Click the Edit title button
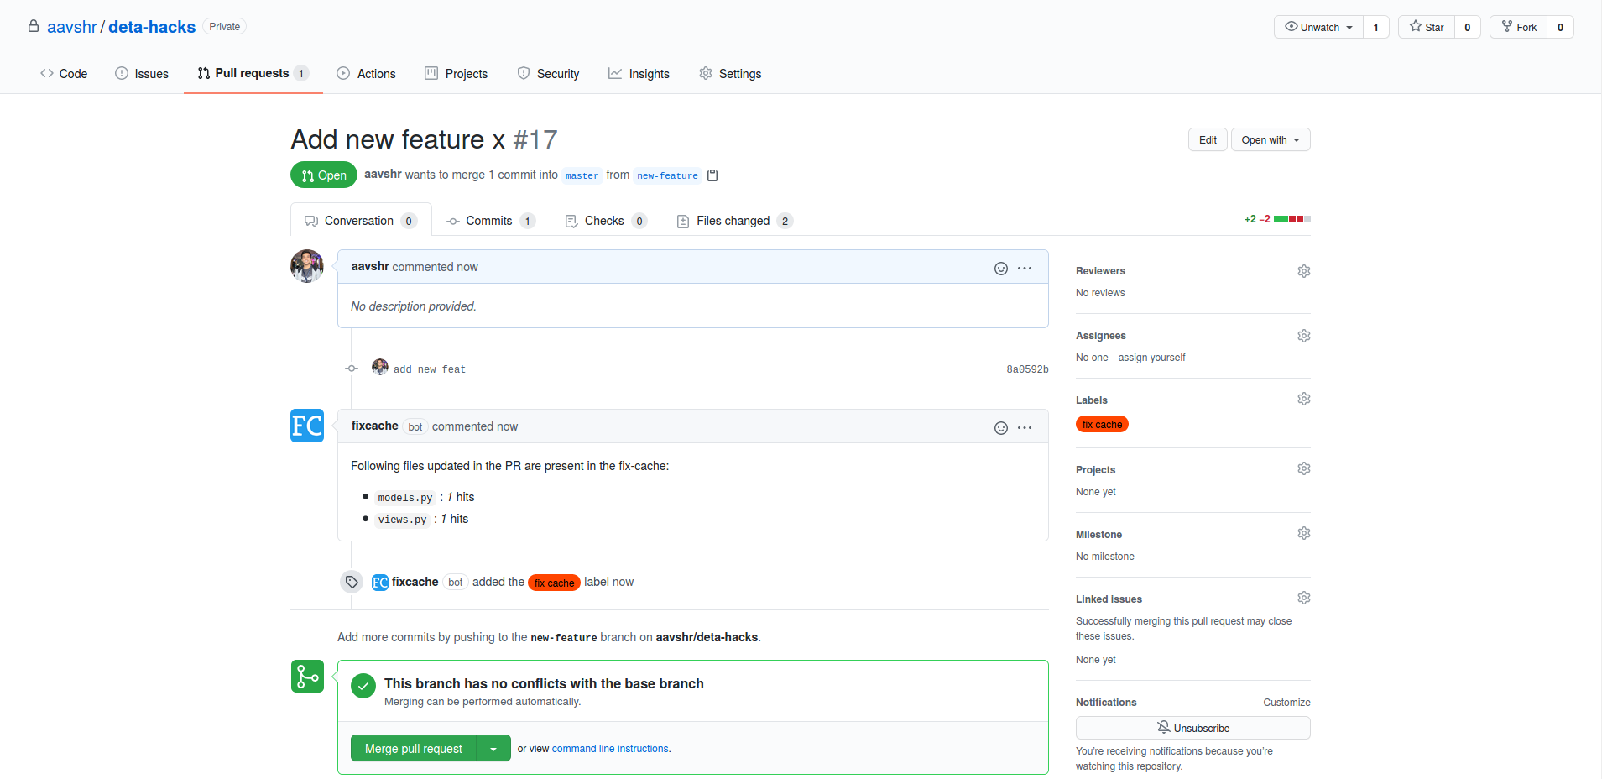This screenshot has width=1602, height=779. pyautogui.click(x=1208, y=140)
